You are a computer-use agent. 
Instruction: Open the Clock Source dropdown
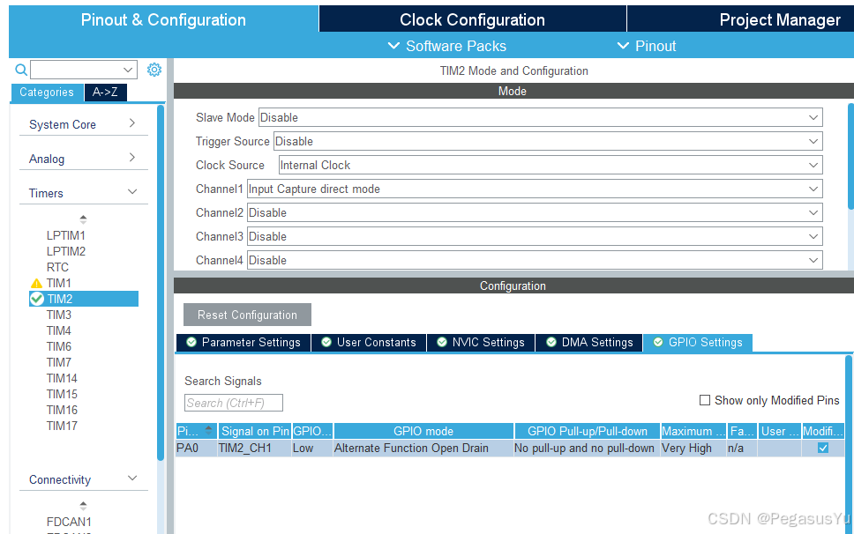pos(551,166)
